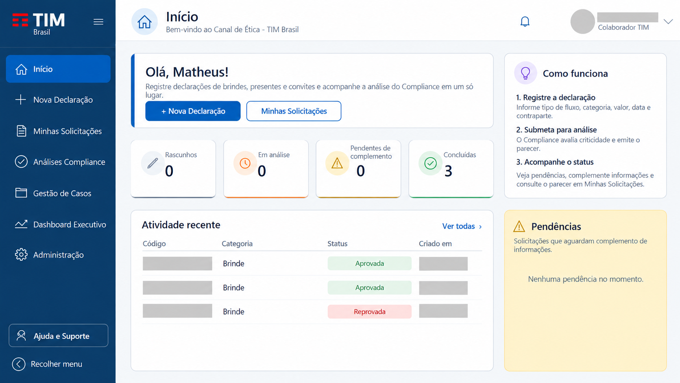
Task: Click the Em análise clock icon
Action: pyautogui.click(x=245, y=163)
